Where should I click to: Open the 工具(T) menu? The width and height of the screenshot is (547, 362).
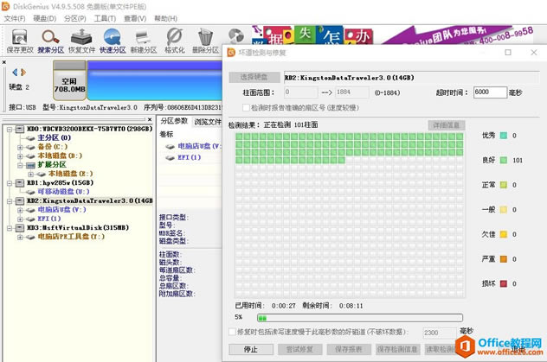click(105, 18)
